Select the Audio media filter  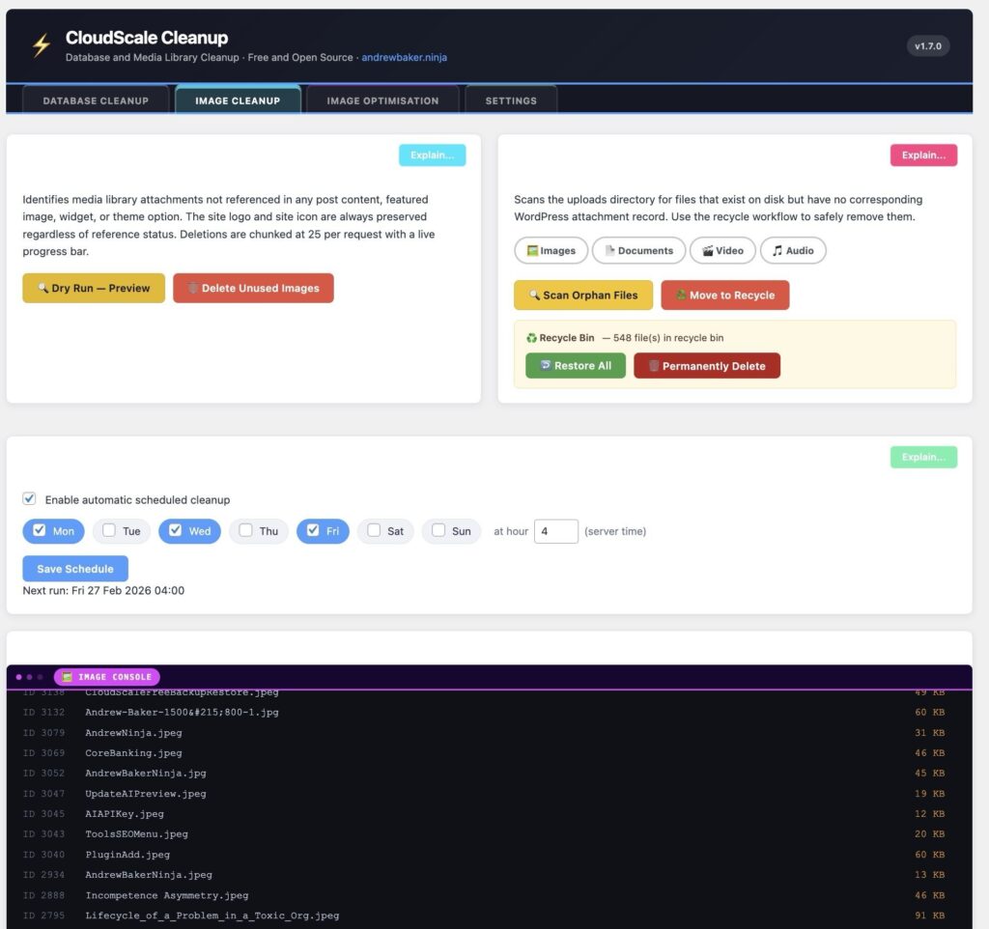click(793, 250)
